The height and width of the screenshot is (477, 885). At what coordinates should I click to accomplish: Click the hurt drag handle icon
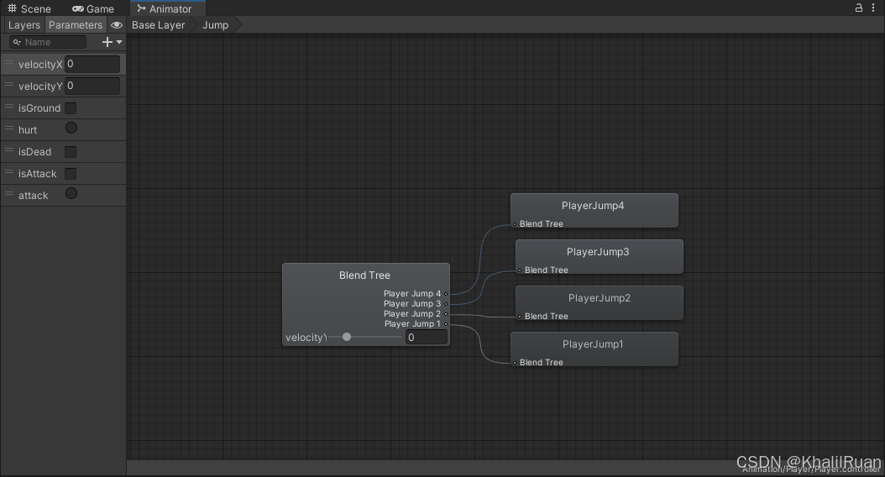(9, 128)
